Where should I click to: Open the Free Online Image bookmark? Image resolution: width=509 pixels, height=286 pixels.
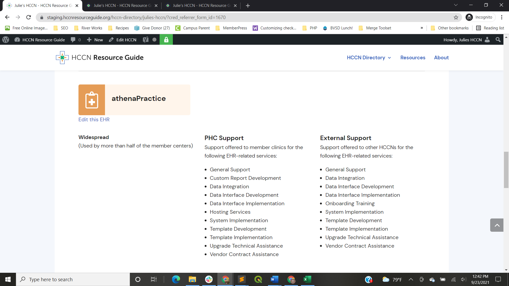pyautogui.click(x=27, y=28)
